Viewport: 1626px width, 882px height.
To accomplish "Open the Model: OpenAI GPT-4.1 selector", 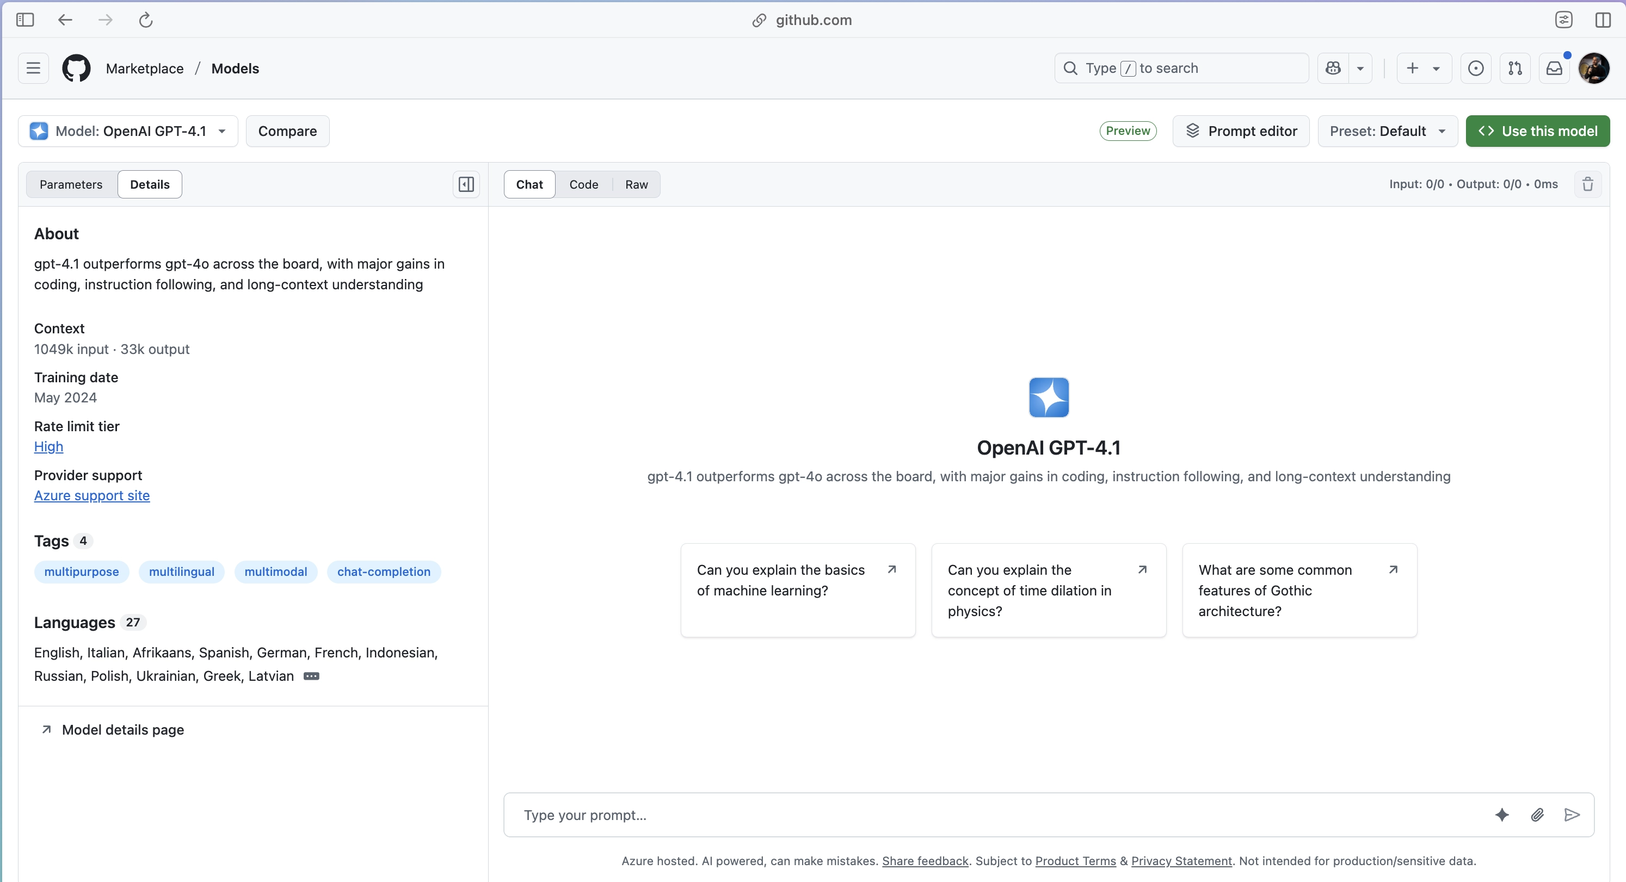I will click(x=128, y=131).
